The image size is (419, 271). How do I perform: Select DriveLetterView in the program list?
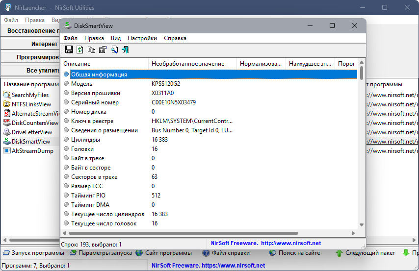click(31, 132)
